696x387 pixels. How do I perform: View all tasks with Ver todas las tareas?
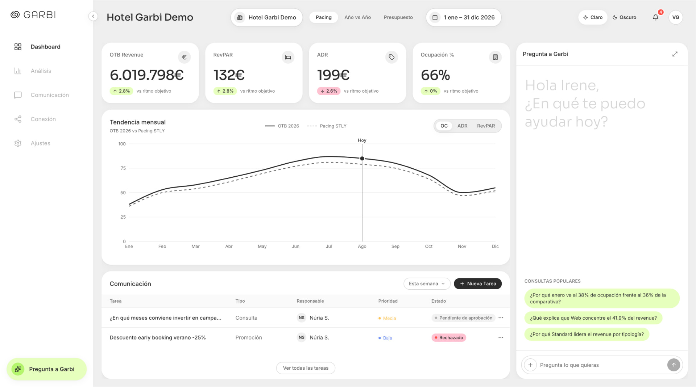point(306,368)
